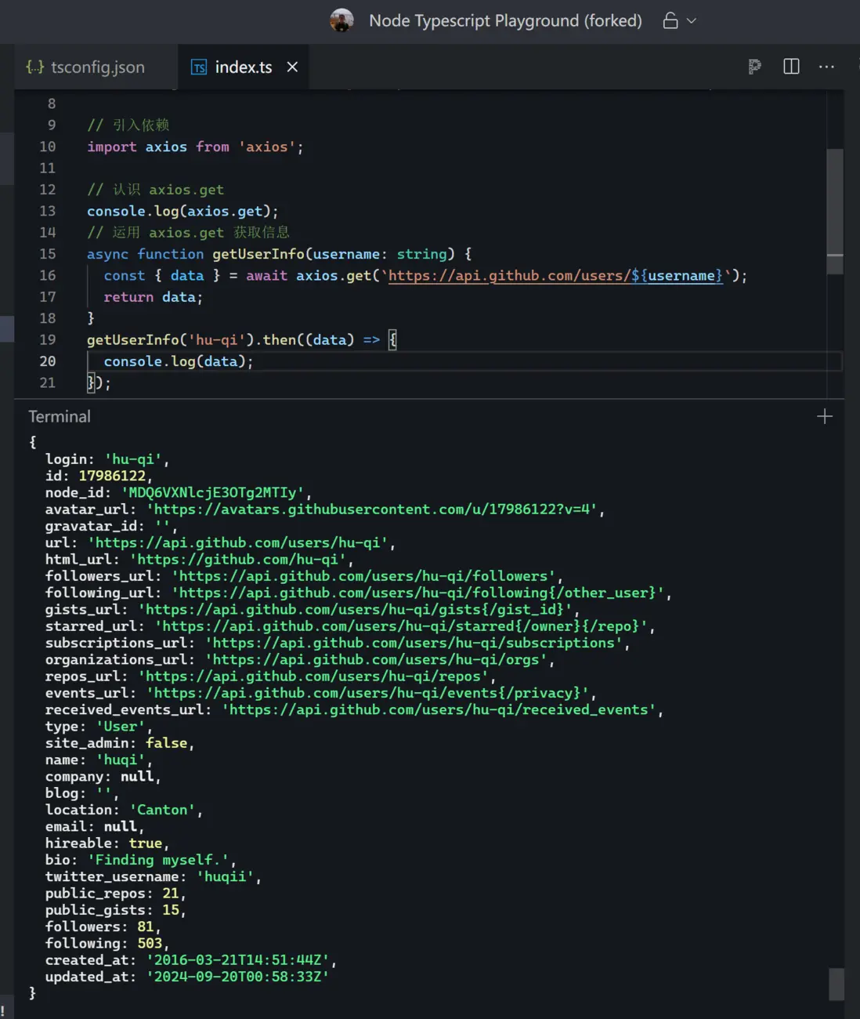
Task: Click the Prettier format icon
Action: coord(754,67)
